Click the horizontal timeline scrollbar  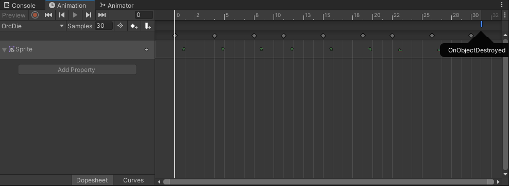point(328,182)
